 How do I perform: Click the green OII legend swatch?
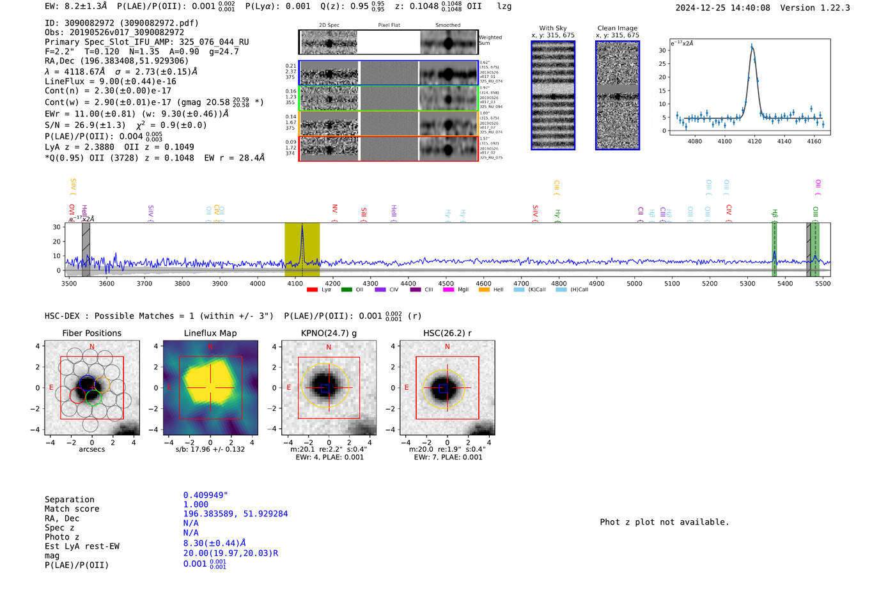(x=346, y=289)
